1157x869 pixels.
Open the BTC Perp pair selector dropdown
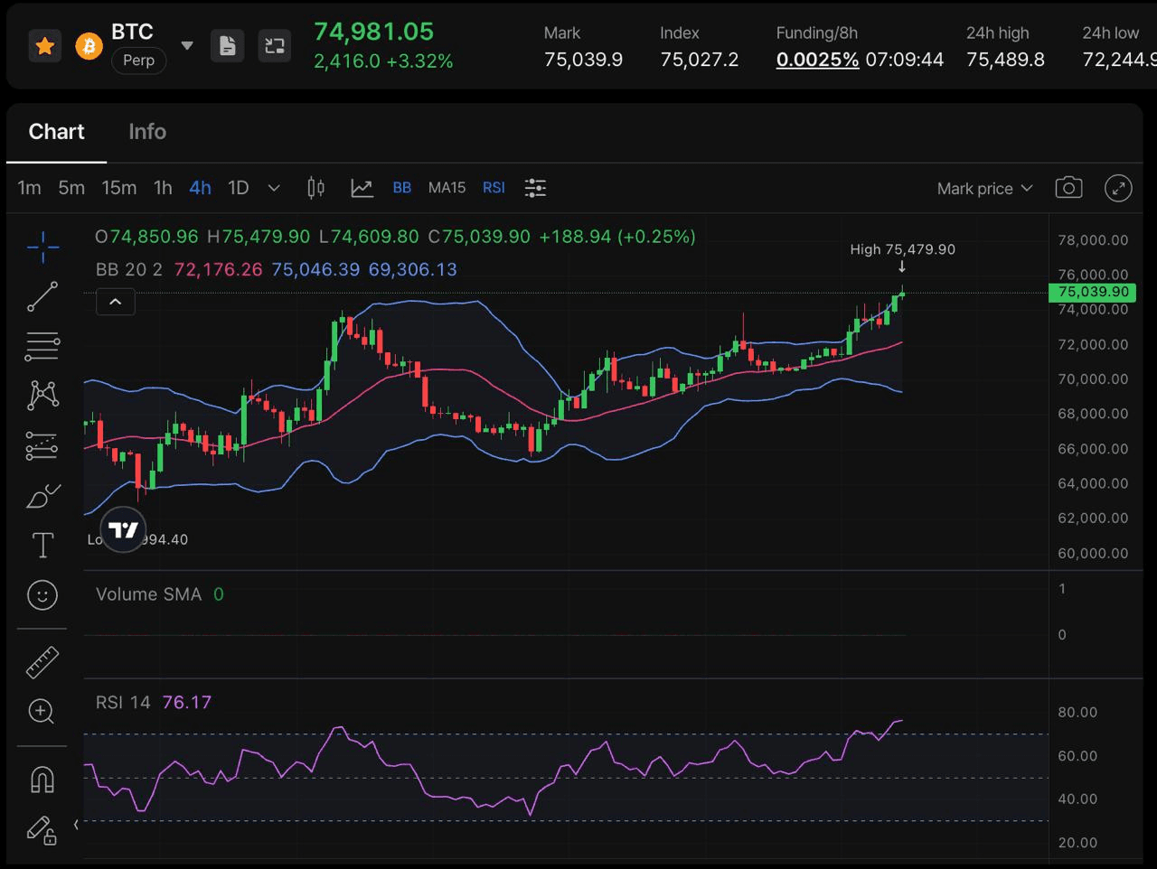tap(187, 45)
